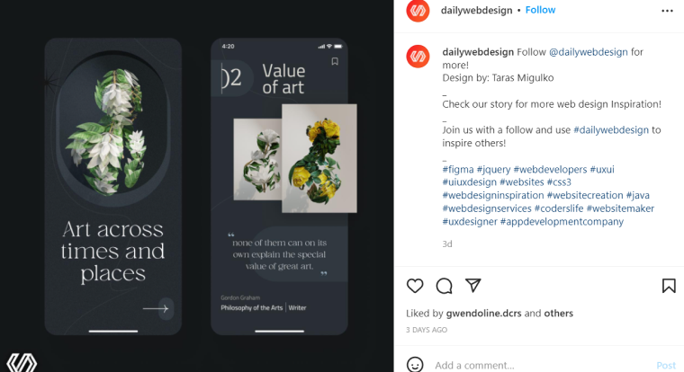This screenshot has height=372, width=684.
Task: Open emoji picker in comment box
Action: tap(415, 365)
